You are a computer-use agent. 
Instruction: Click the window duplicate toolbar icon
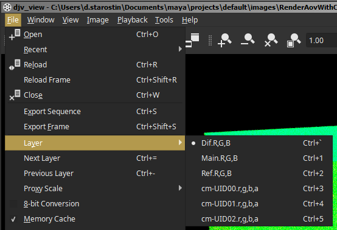pyautogui.click(x=192, y=40)
